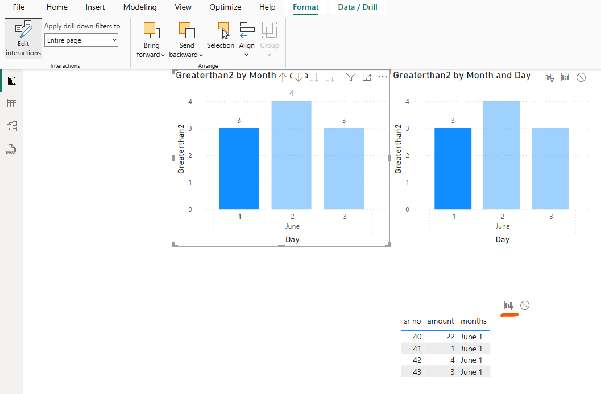Set table interaction to Filter
The height and width of the screenshot is (394, 601).
509,305
